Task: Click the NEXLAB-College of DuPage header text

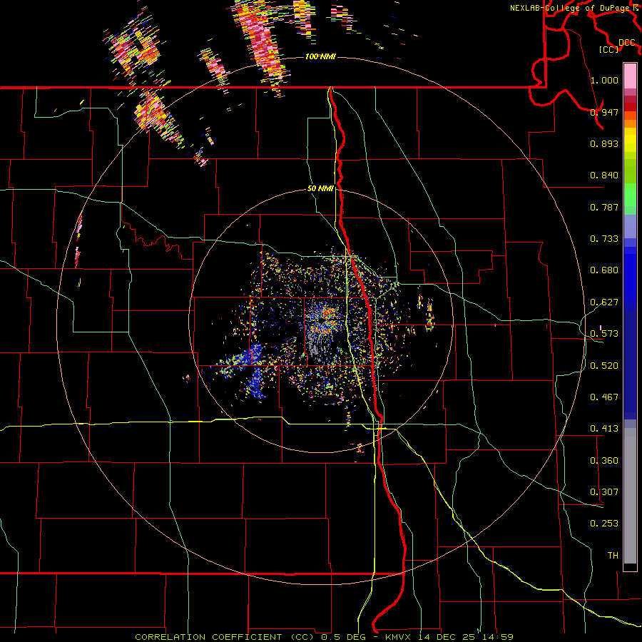Action: click(x=569, y=8)
